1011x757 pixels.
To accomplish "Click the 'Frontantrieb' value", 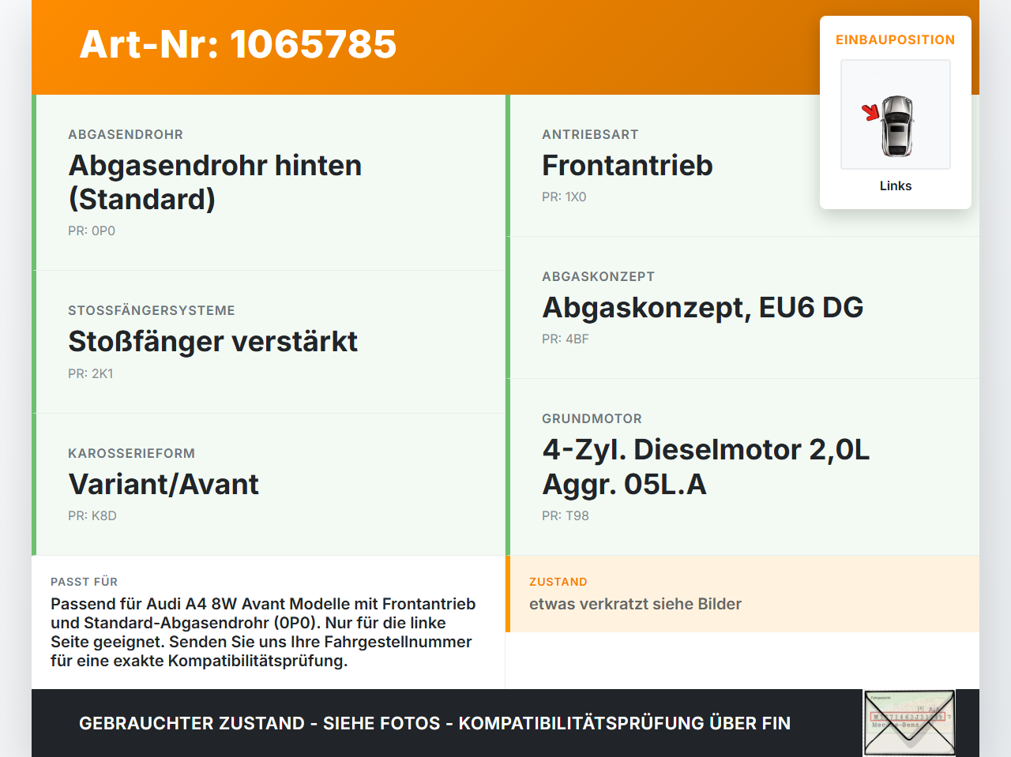I will click(x=627, y=166).
